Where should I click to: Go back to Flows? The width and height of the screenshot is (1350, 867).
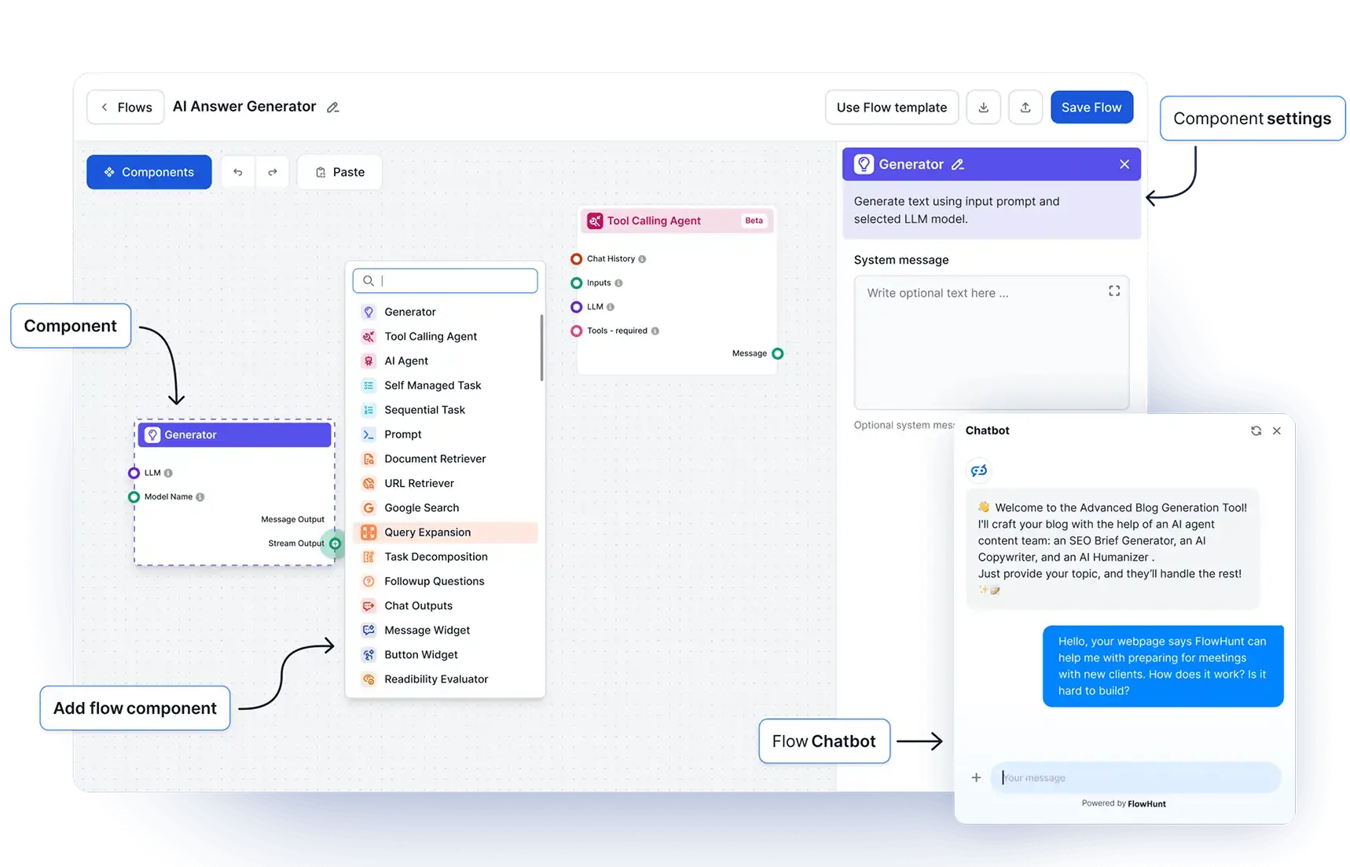coord(125,107)
